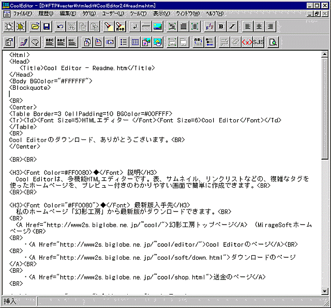Click the smallest ABC heading icon
Image resolution: width=331 pixels, height=308 pixels.
click(72, 42)
